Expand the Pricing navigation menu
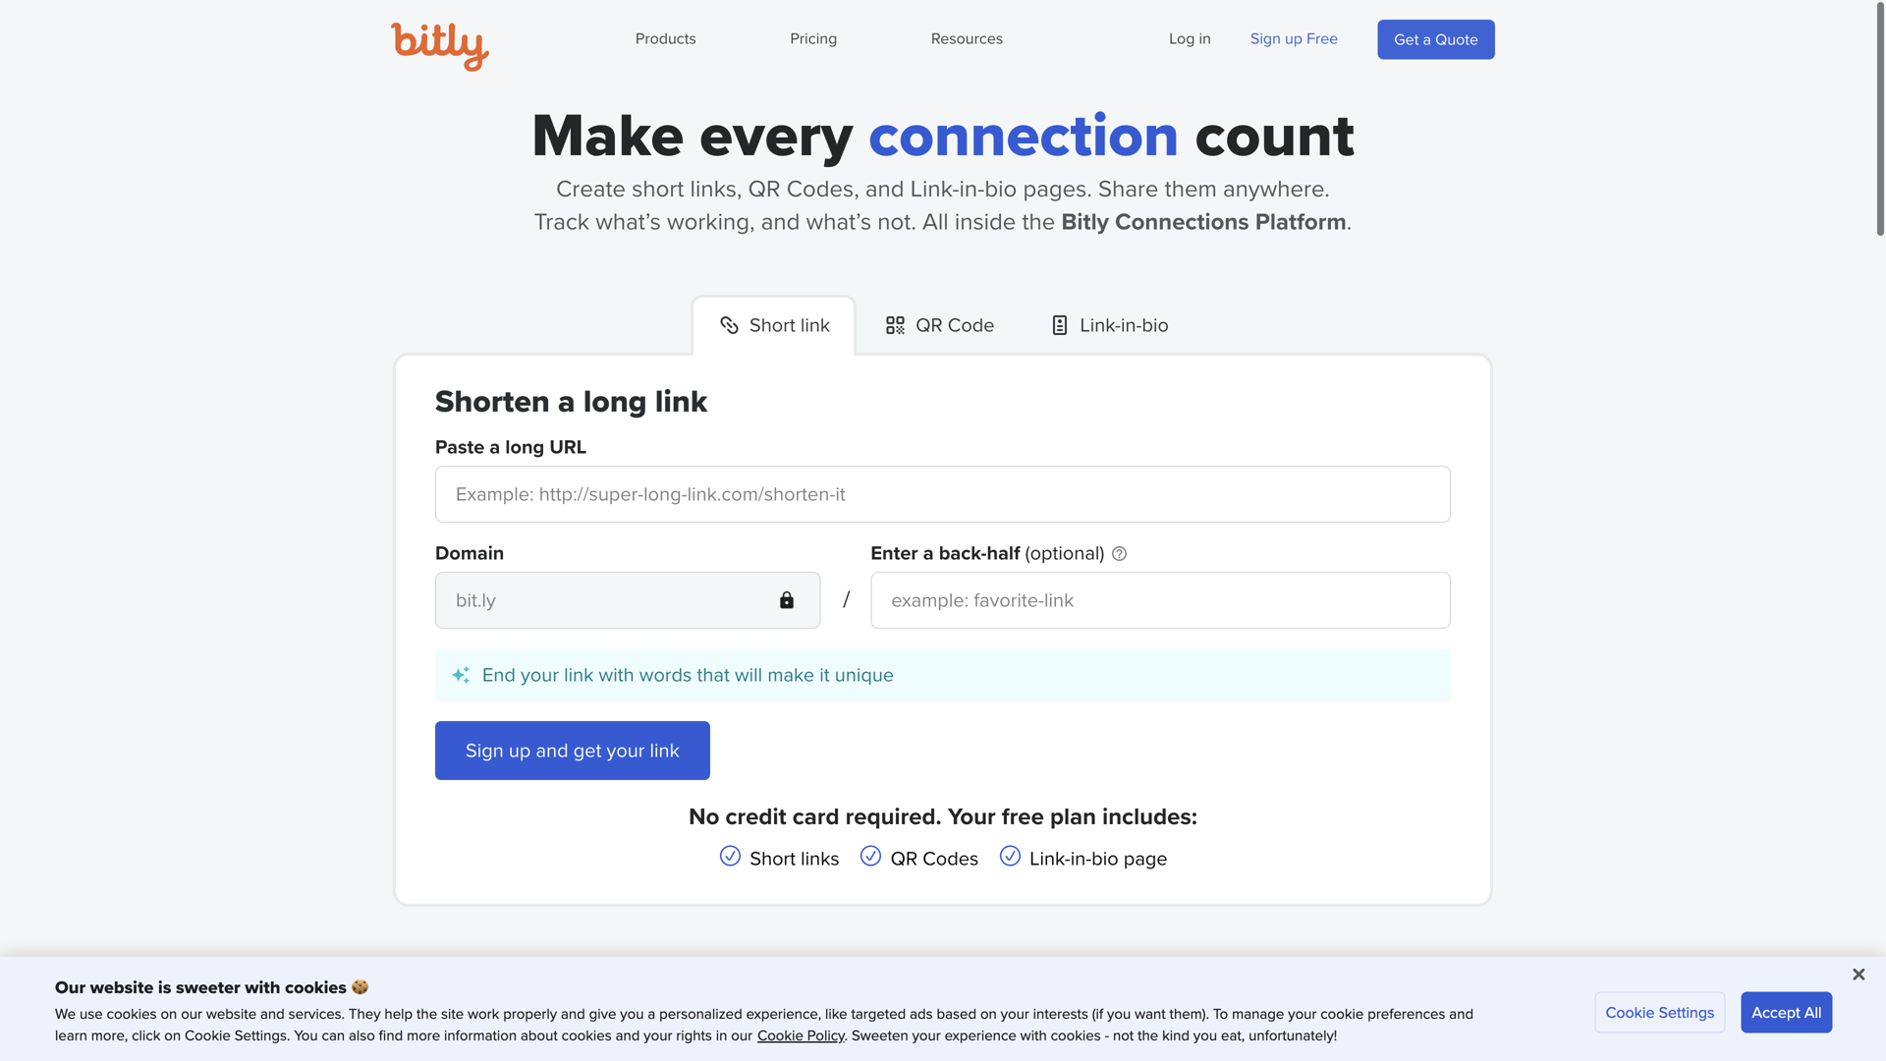 813,39
